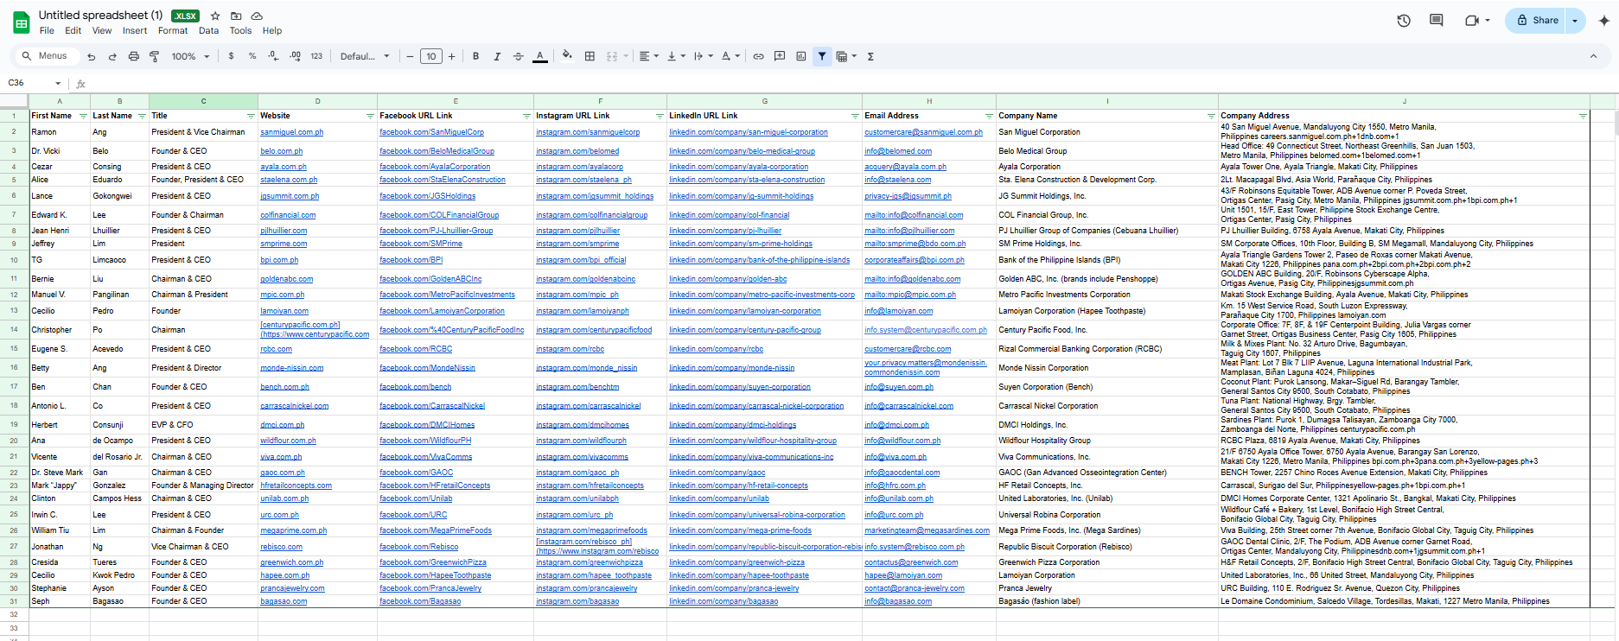Image resolution: width=1619 pixels, height=641 pixels.
Task: Open the Data menu
Action: (x=208, y=30)
